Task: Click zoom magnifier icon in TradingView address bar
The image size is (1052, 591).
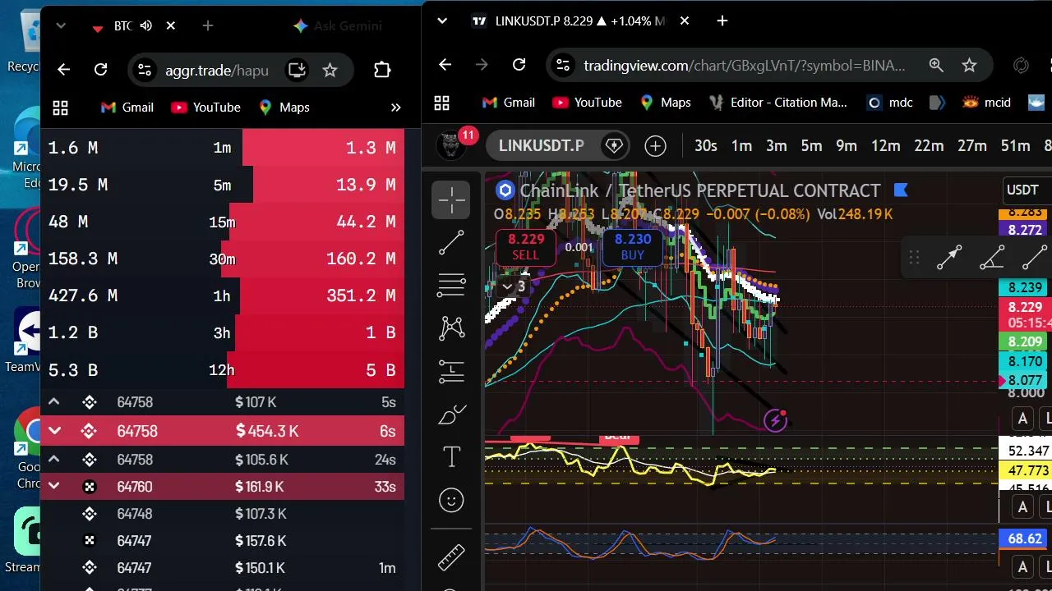Action: pos(936,65)
